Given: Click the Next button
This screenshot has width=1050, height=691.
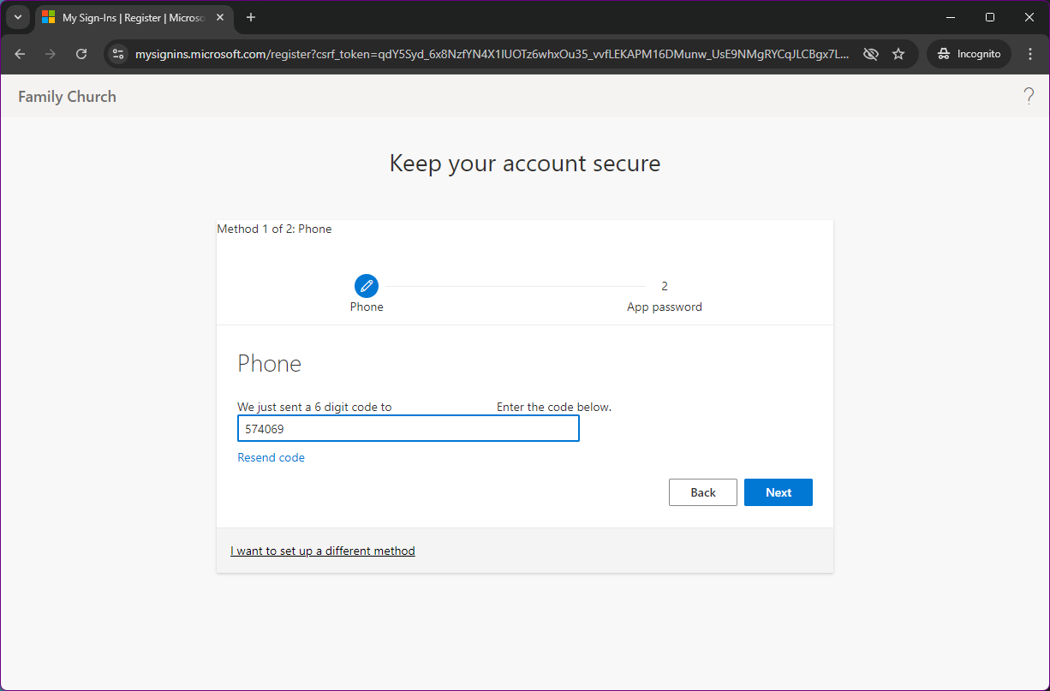Looking at the screenshot, I should coord(779,492).
